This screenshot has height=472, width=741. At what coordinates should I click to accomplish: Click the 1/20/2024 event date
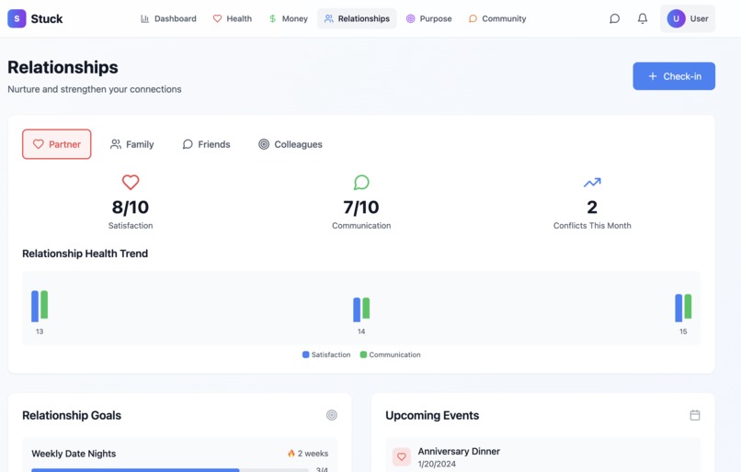pyautogui.click(x=437, y=464)
